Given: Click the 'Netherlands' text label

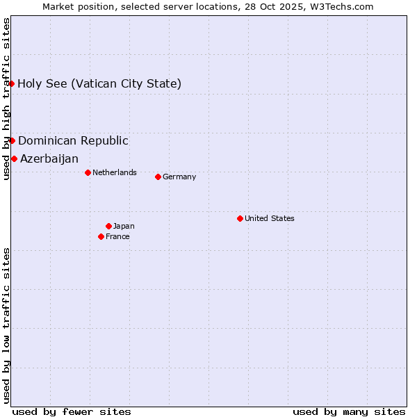Looking at the screenshot, I should point(115,172).
